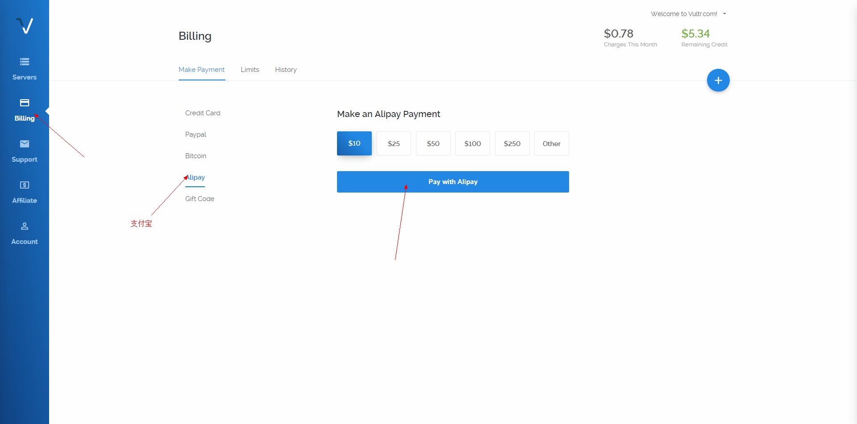857x424 pixels.
Task: Go to Account person icon
Action: click(25, 226)
